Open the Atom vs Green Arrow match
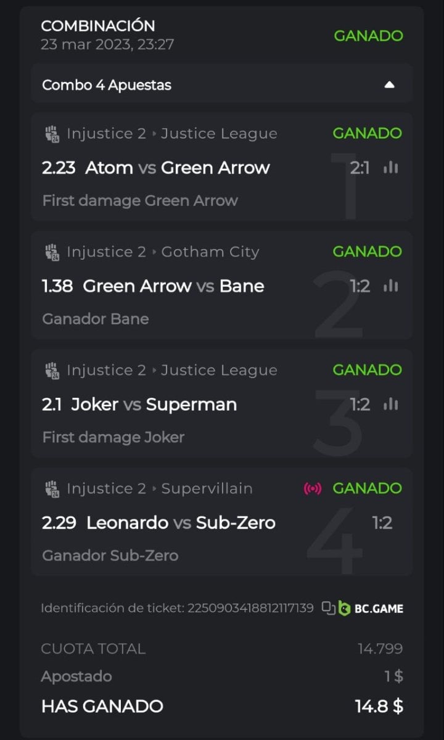Screen dimensions: 444x740 178,168
